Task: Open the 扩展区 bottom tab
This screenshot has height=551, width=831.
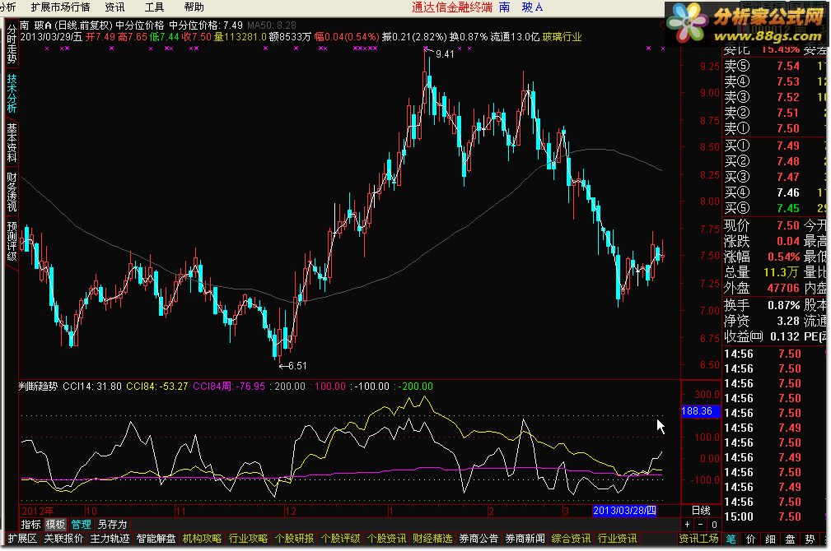Action: 22,539
